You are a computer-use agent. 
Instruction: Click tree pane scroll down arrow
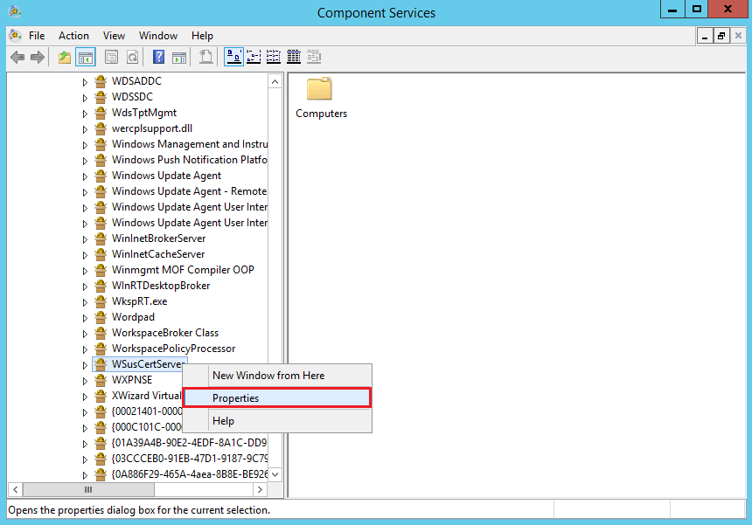275,474
